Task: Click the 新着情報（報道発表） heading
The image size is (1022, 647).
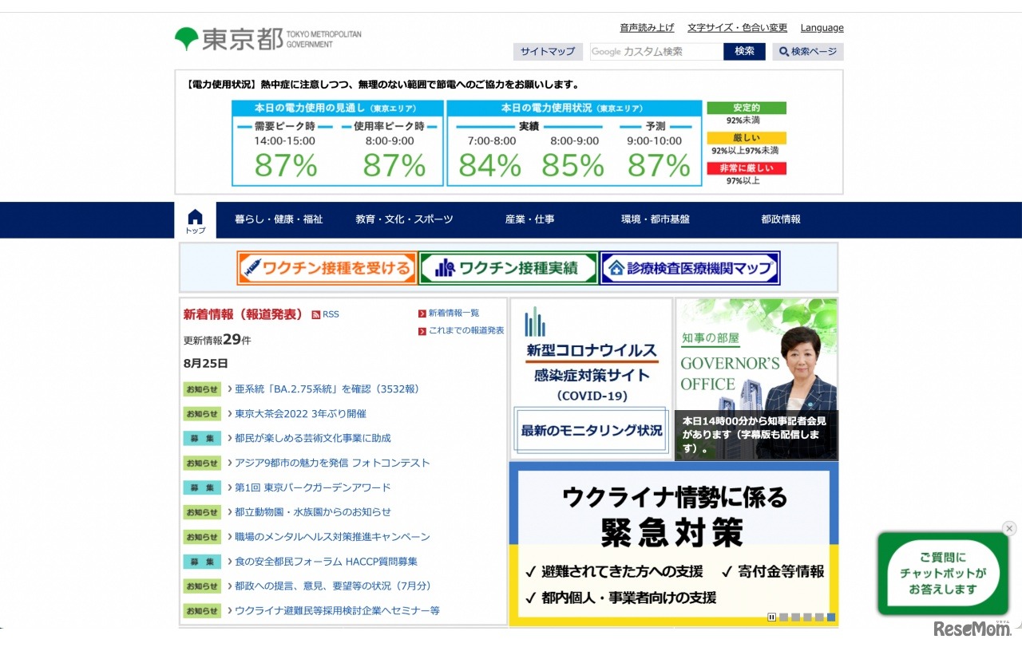Action: [244, 314]
